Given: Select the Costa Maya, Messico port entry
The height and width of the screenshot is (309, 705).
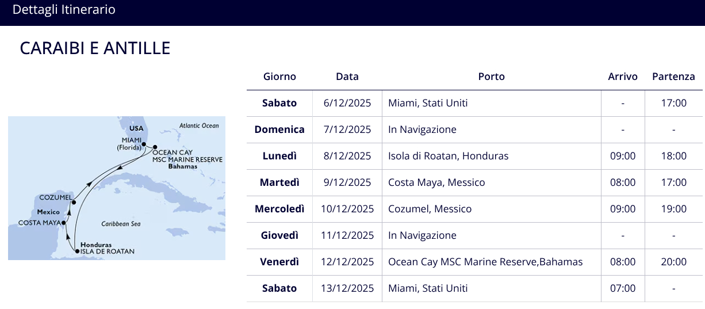Looking at the screenshot, I should pos(436,182).
